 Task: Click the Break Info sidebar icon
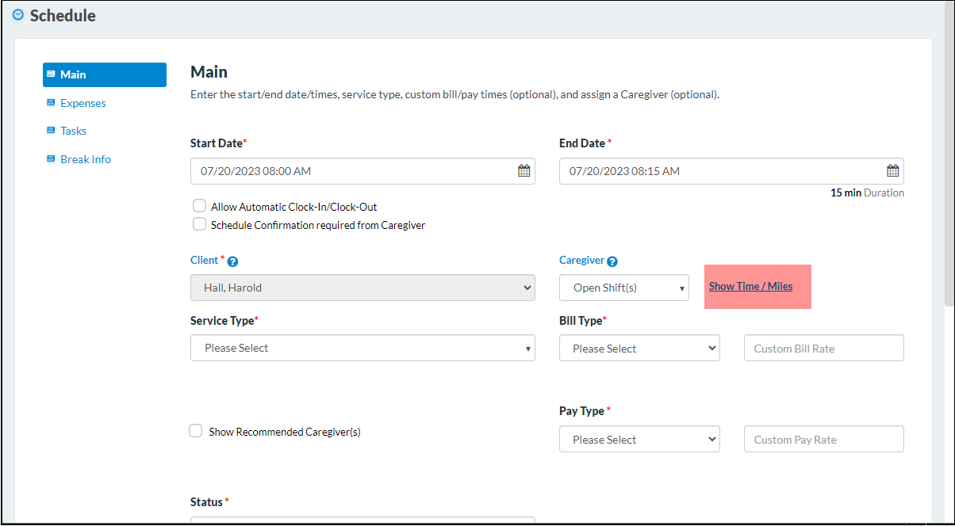tap(51, 159)
